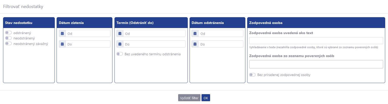Viewport: 388px width, 104px height.
Task: Toggle the odstránený status switch
Action: click(x=8, y=33)
